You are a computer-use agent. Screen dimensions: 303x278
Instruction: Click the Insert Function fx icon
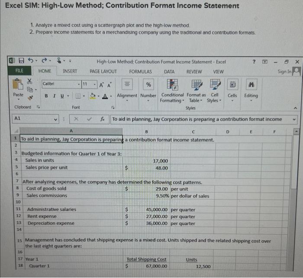point(103,119)
